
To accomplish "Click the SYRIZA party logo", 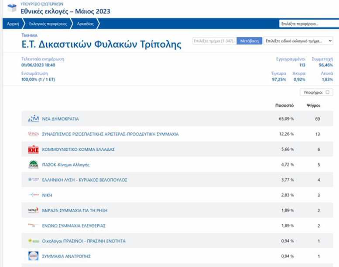I will (34, 134).
